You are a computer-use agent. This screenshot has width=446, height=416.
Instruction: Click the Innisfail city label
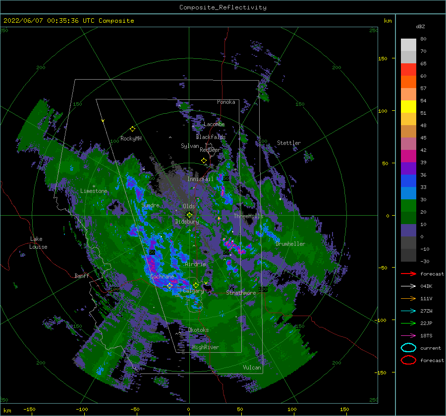(200, 179)
